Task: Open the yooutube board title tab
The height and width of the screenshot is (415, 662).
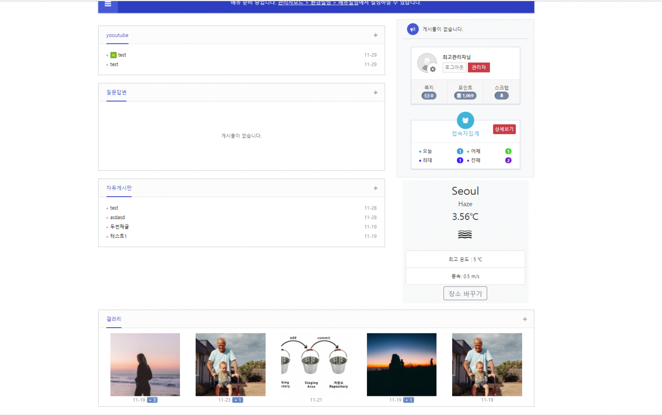Action: [x=117, y=36]
